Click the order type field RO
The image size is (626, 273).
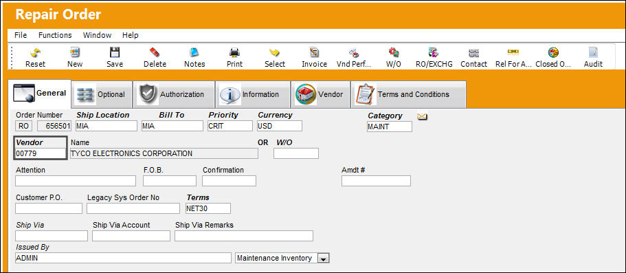tap(23, 126)
